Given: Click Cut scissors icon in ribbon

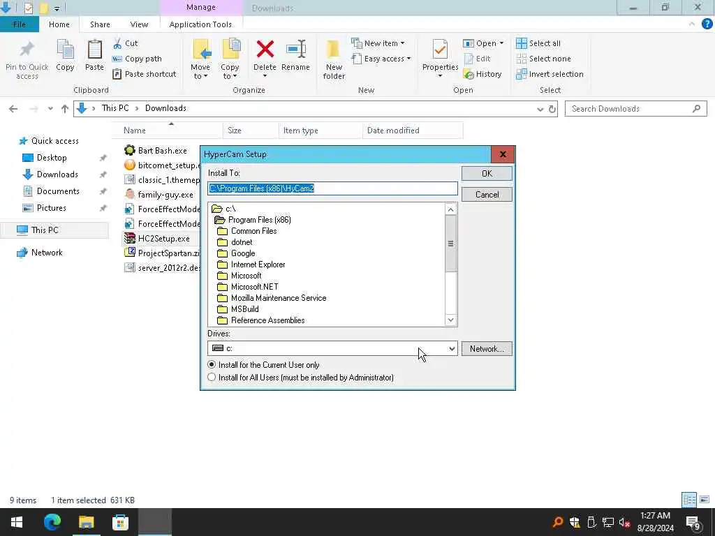Looking at the screenshot, I should [x=117, y=43].
